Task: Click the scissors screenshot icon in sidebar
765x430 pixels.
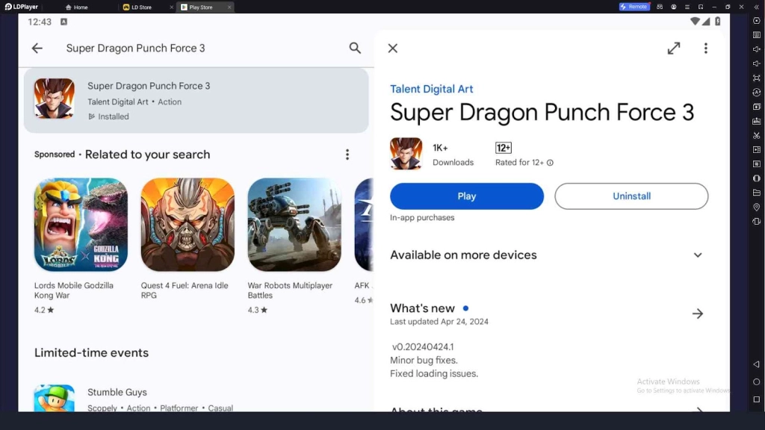Action: tap(757, 135)
